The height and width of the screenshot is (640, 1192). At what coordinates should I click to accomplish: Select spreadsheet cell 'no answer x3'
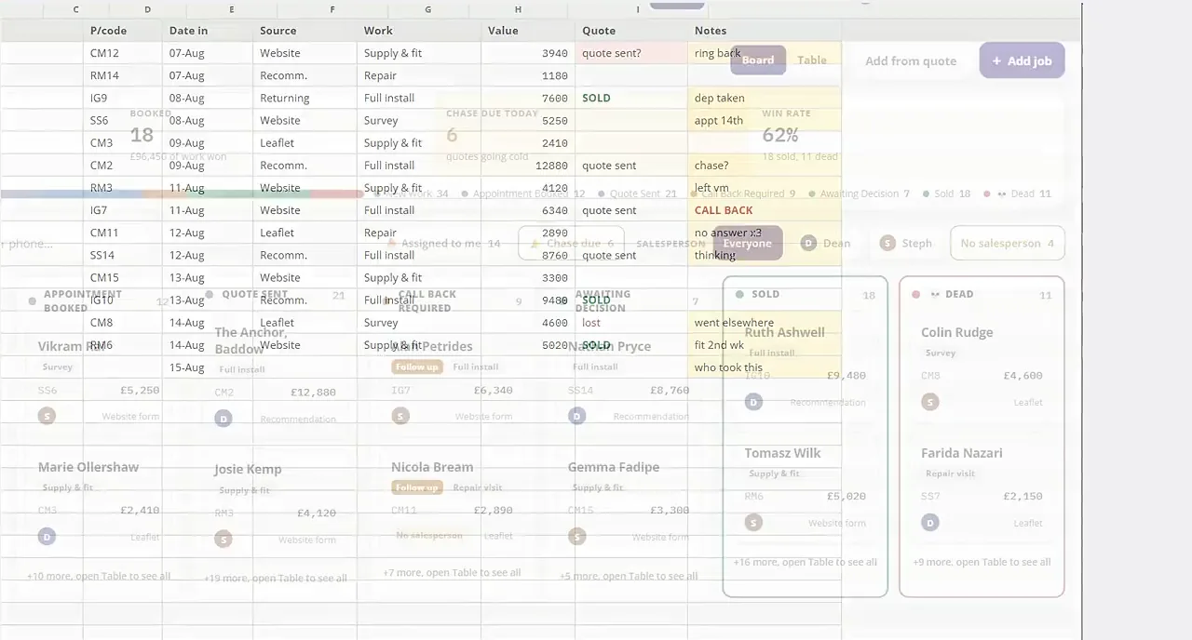765,233
